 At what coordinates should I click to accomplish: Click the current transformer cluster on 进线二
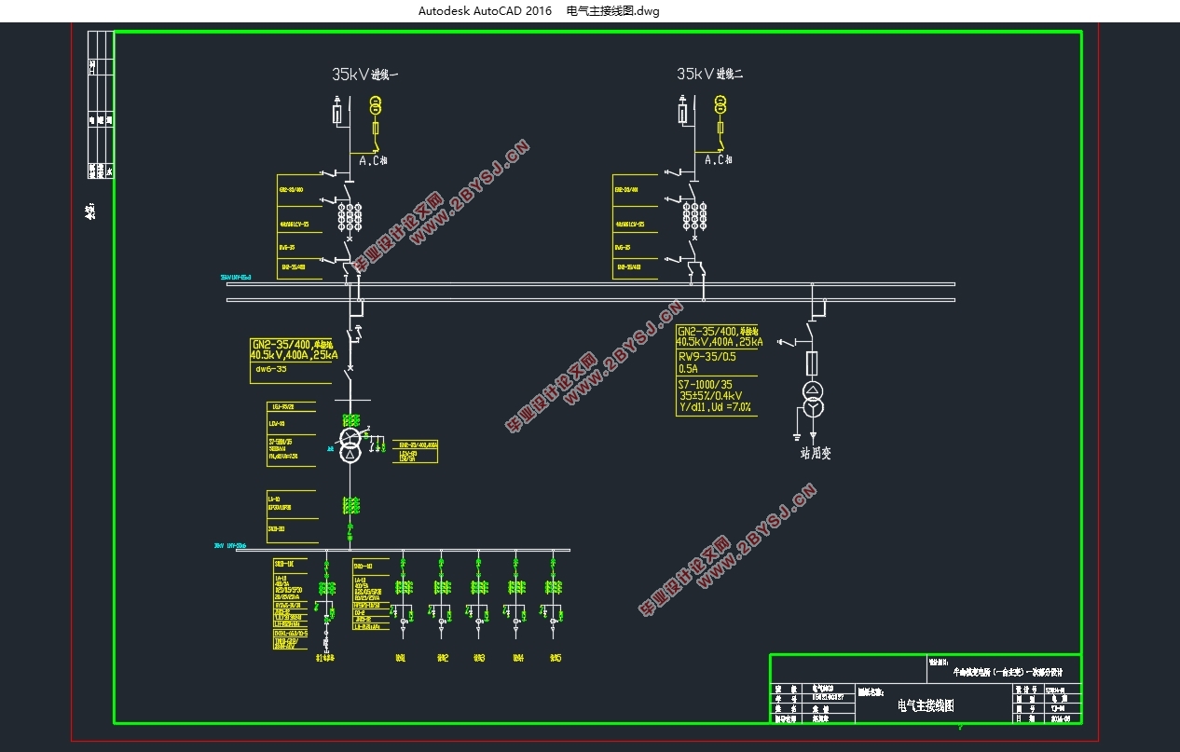(x=694, y=216)
